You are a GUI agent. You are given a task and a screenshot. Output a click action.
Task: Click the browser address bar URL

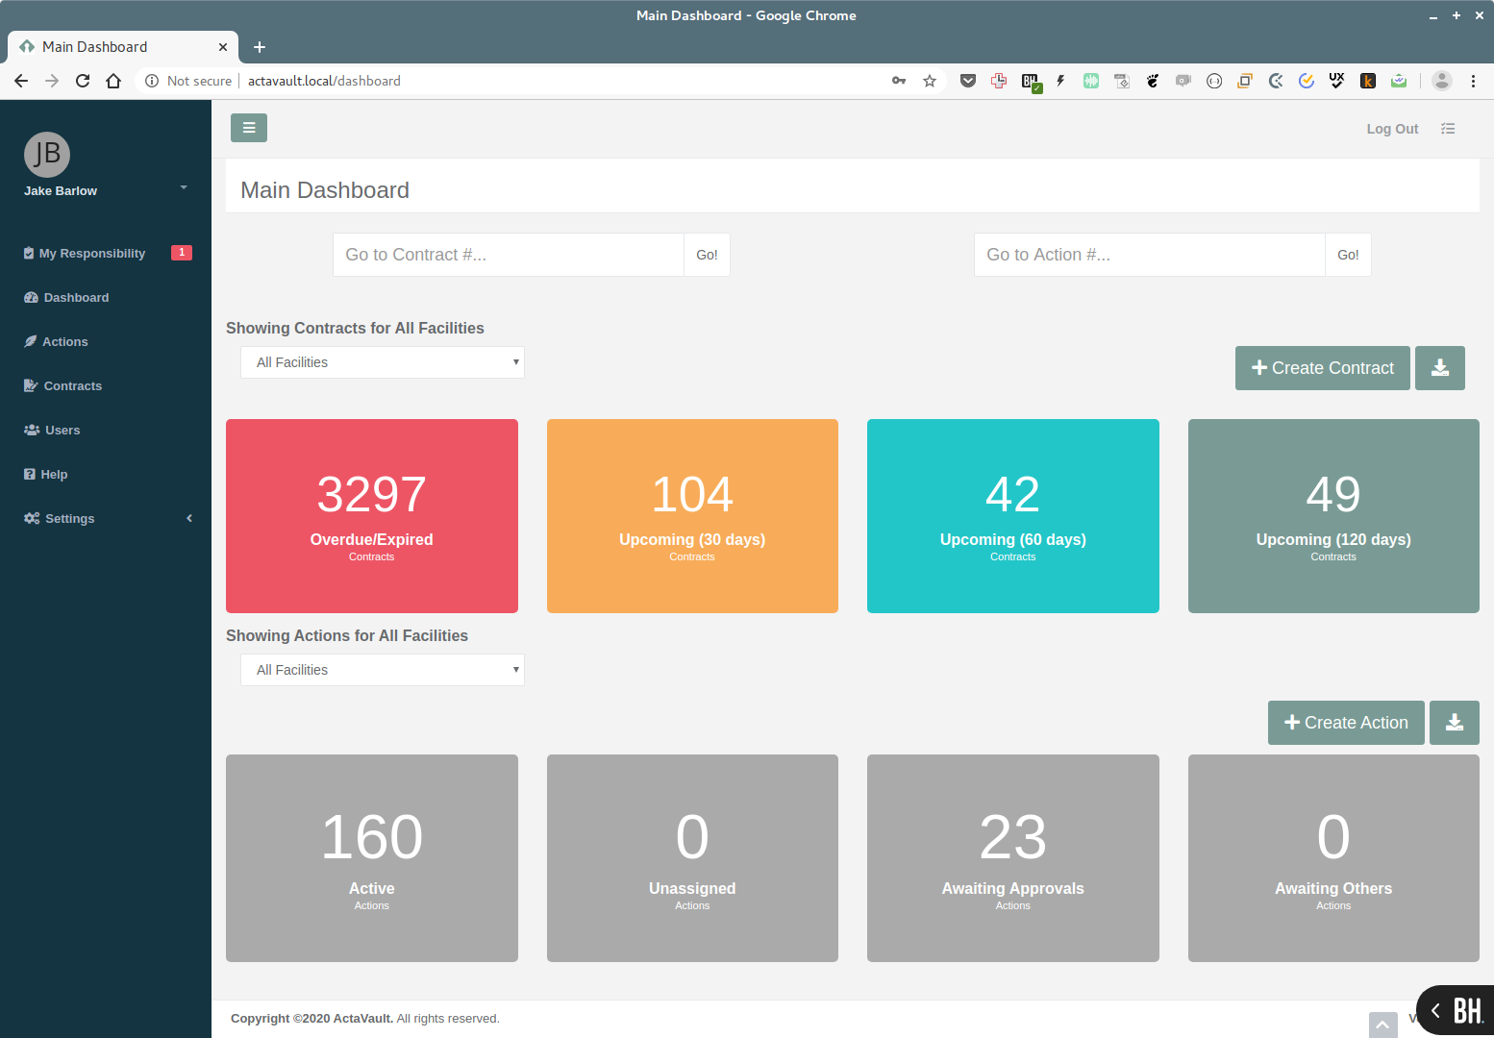(324, 81)
